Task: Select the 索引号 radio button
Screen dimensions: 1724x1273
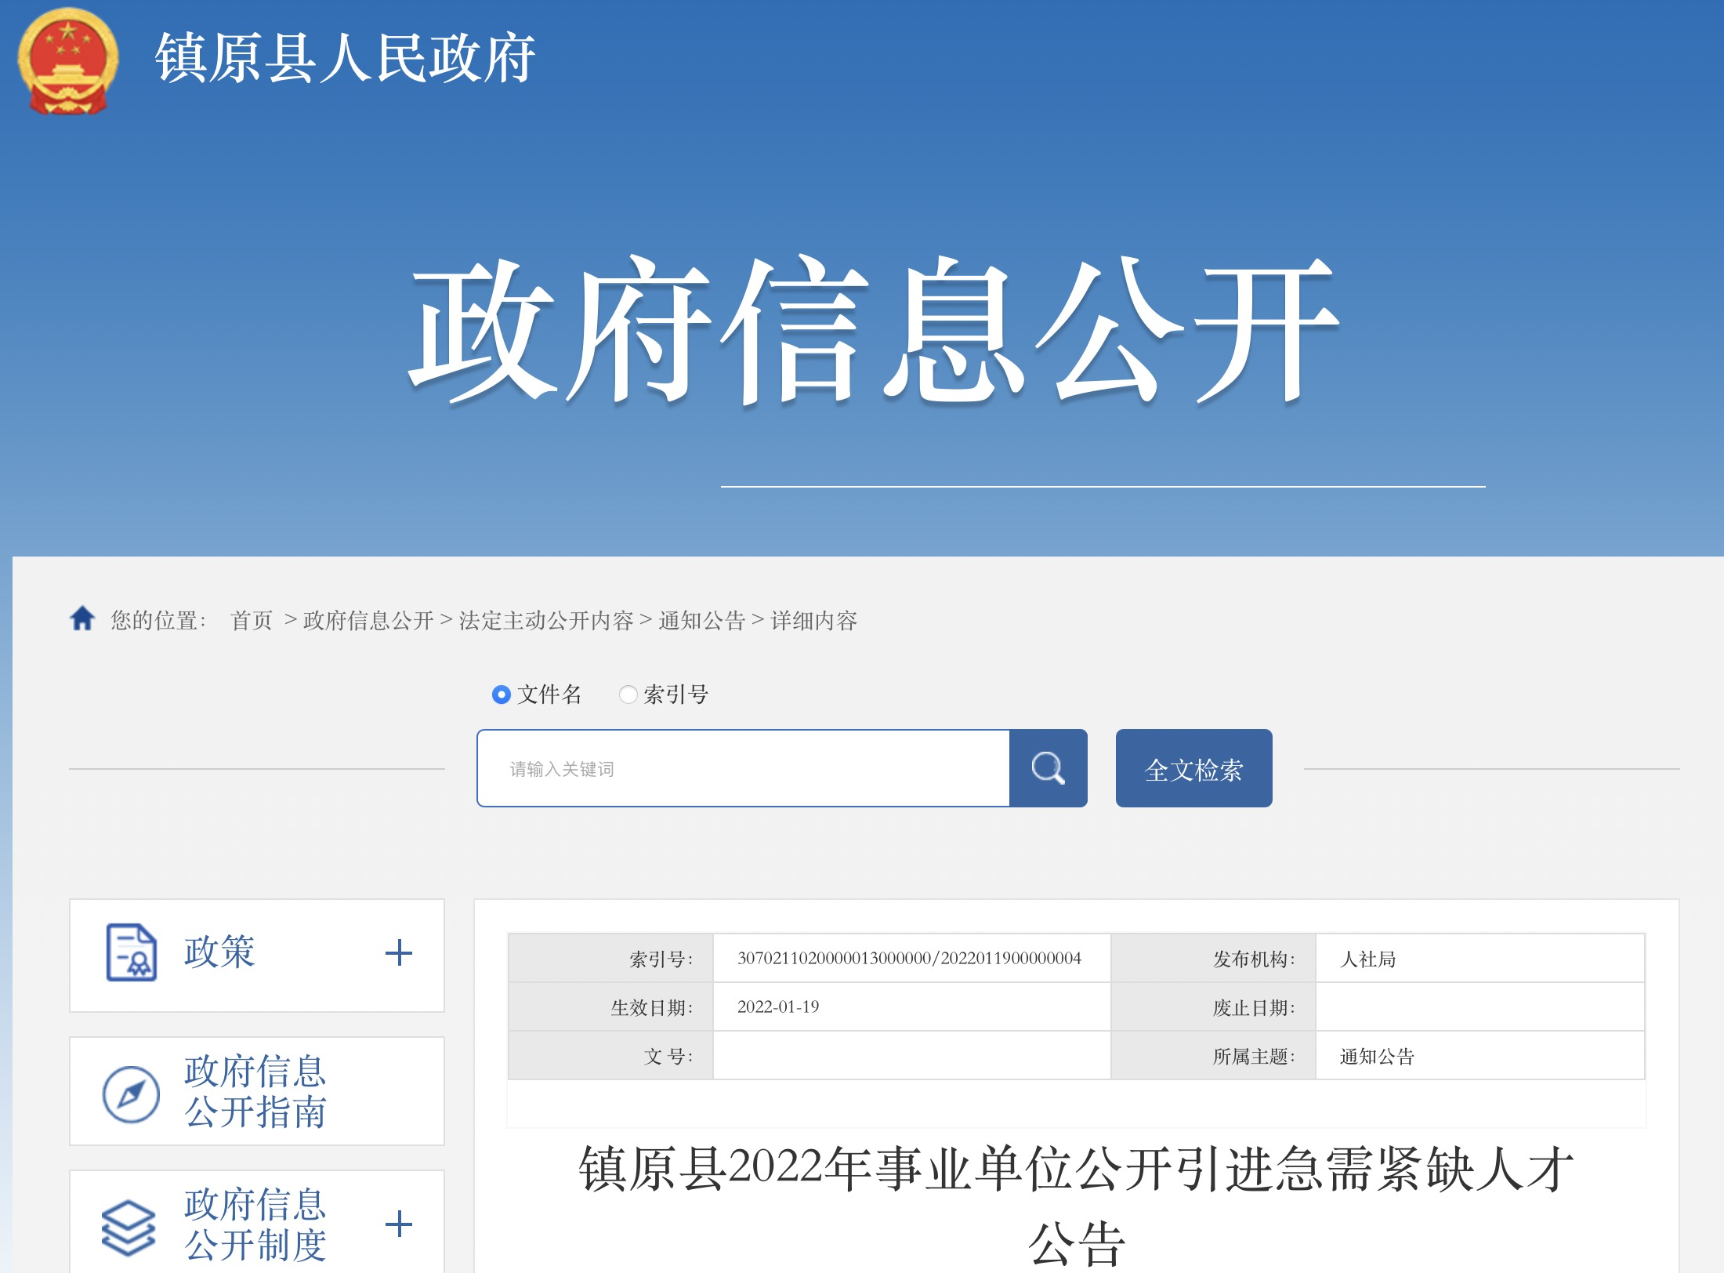Action: click(628, 695)
